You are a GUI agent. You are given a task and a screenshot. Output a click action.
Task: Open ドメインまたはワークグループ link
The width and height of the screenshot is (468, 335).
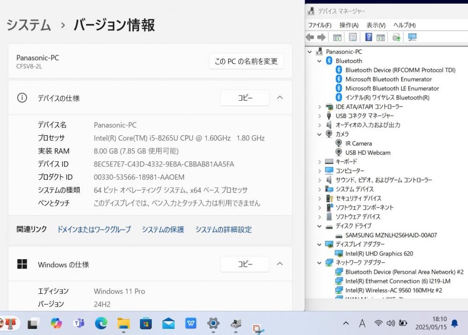(94, 229)
